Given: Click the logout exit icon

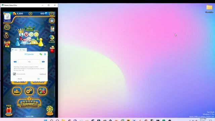Looking at the screenshot, I should pos(7,27).
